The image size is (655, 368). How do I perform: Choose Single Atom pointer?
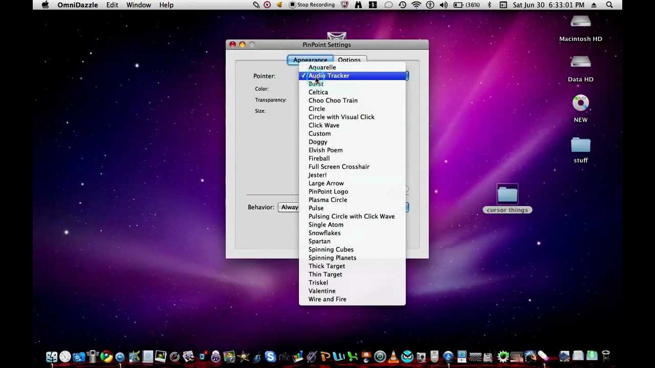click(x=352, y=224)
